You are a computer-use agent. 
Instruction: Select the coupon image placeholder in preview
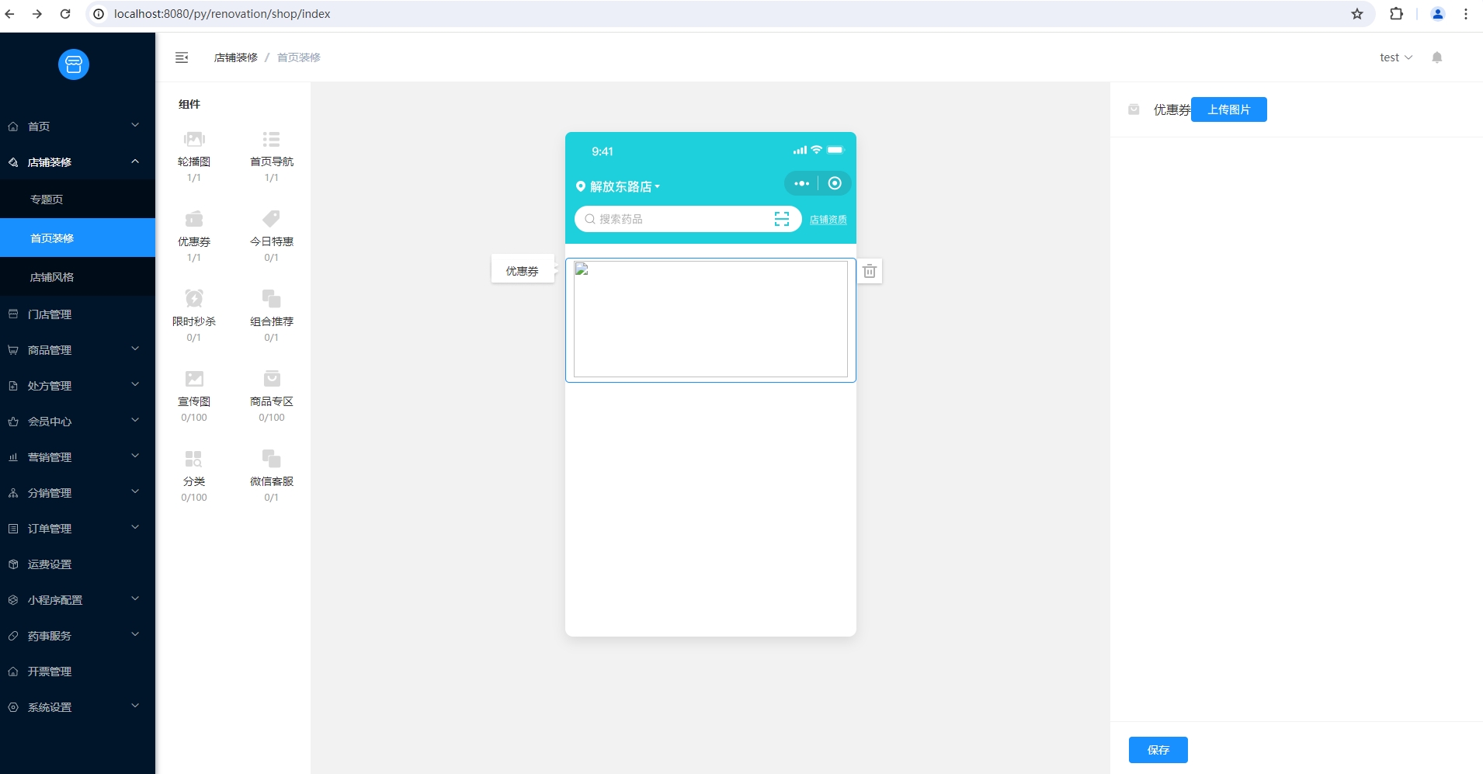coord(710,319)
